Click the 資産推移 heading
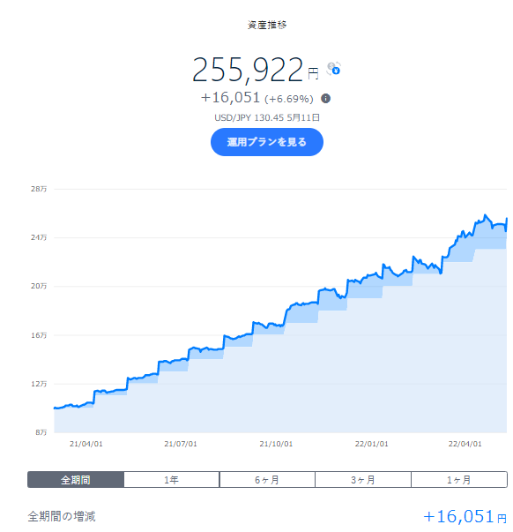The width and height of the screenshot is (513, 532). coord(267,25)
